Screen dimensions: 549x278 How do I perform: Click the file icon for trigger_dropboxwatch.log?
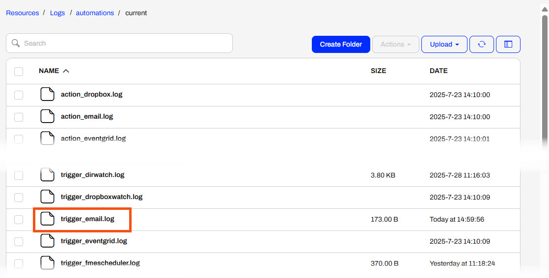coord(47,197)
